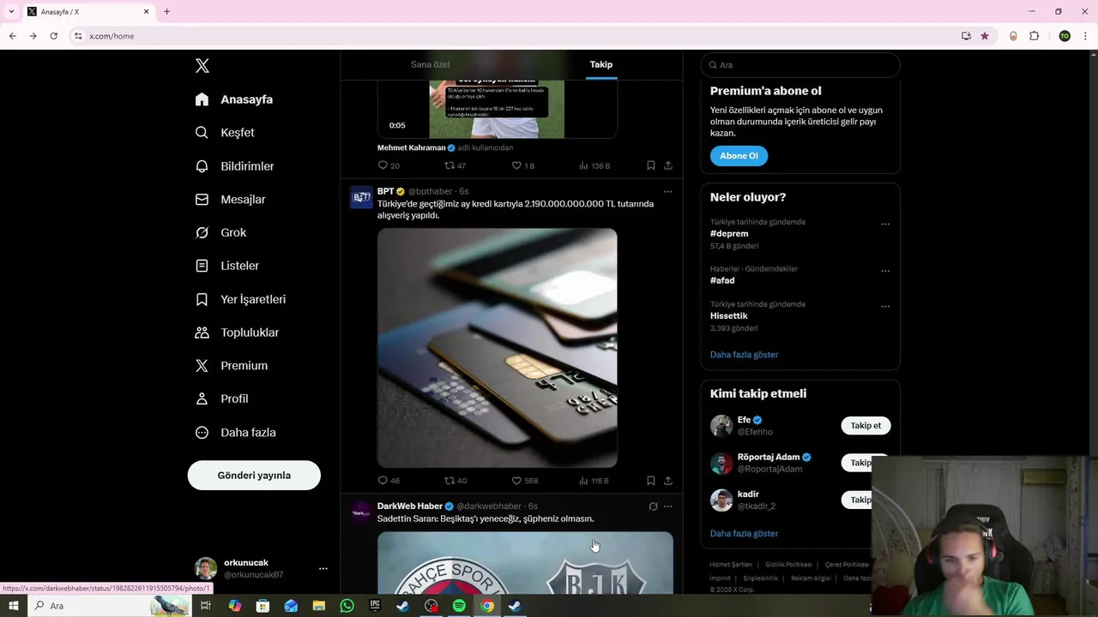Show more trends under Neler oluyor
This screenshot has width=1098, height=617.
744,355
